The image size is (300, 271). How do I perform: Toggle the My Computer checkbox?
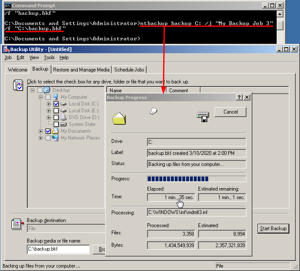point(48,97)
